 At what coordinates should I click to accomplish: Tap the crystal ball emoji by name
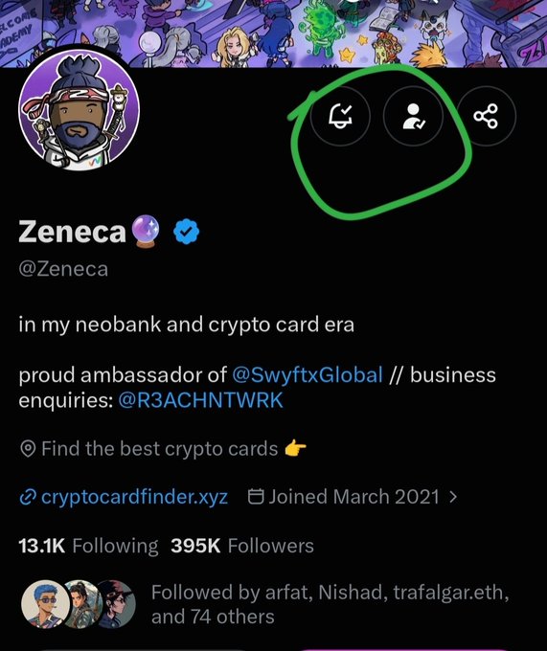point(146,232)
